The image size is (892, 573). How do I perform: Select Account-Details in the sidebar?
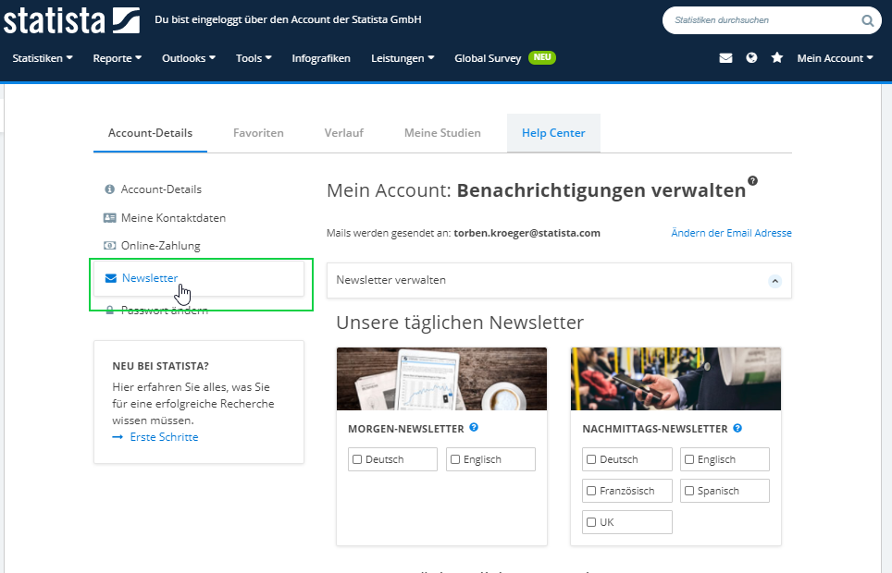(x=161, y=189)
